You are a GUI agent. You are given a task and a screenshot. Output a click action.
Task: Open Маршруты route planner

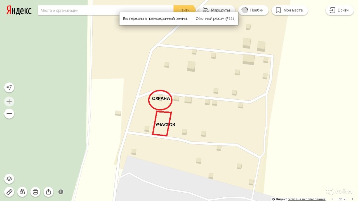[217, 10]
